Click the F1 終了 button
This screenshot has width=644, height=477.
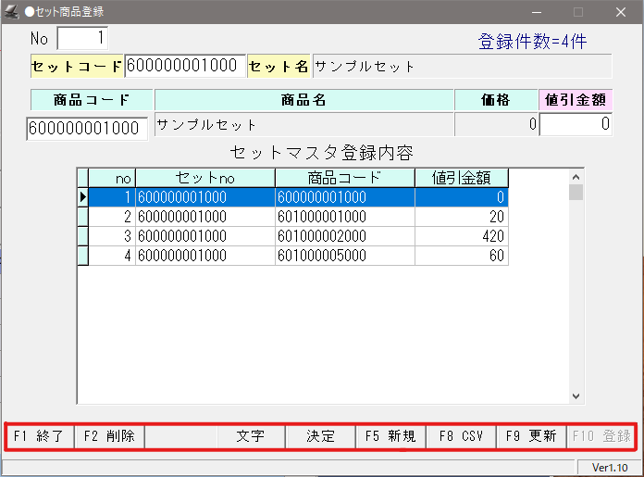point(40,436)
